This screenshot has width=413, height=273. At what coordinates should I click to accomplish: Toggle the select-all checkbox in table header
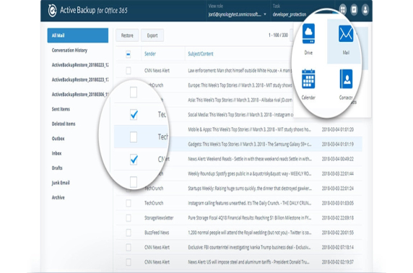point(129,54)
